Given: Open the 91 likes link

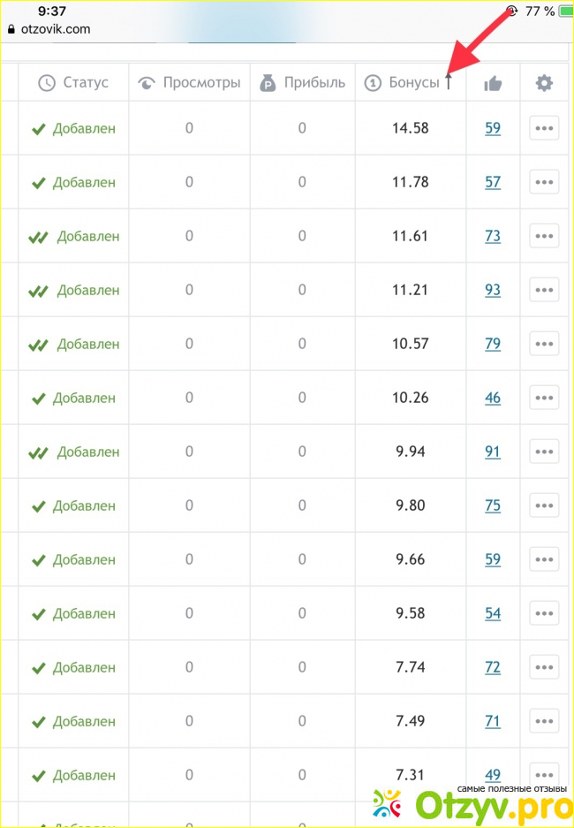Looking at the screenshot, I should click(493, 452).
